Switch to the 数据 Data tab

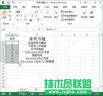pyautogui.click(x=56, y=7)
